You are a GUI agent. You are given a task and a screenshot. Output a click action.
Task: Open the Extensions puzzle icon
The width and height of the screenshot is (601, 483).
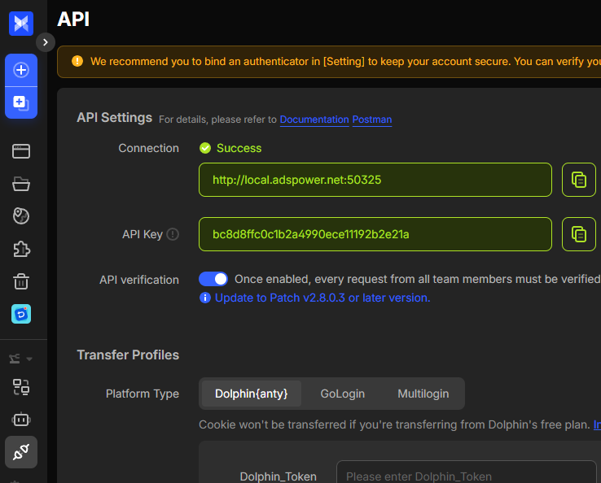21,249
